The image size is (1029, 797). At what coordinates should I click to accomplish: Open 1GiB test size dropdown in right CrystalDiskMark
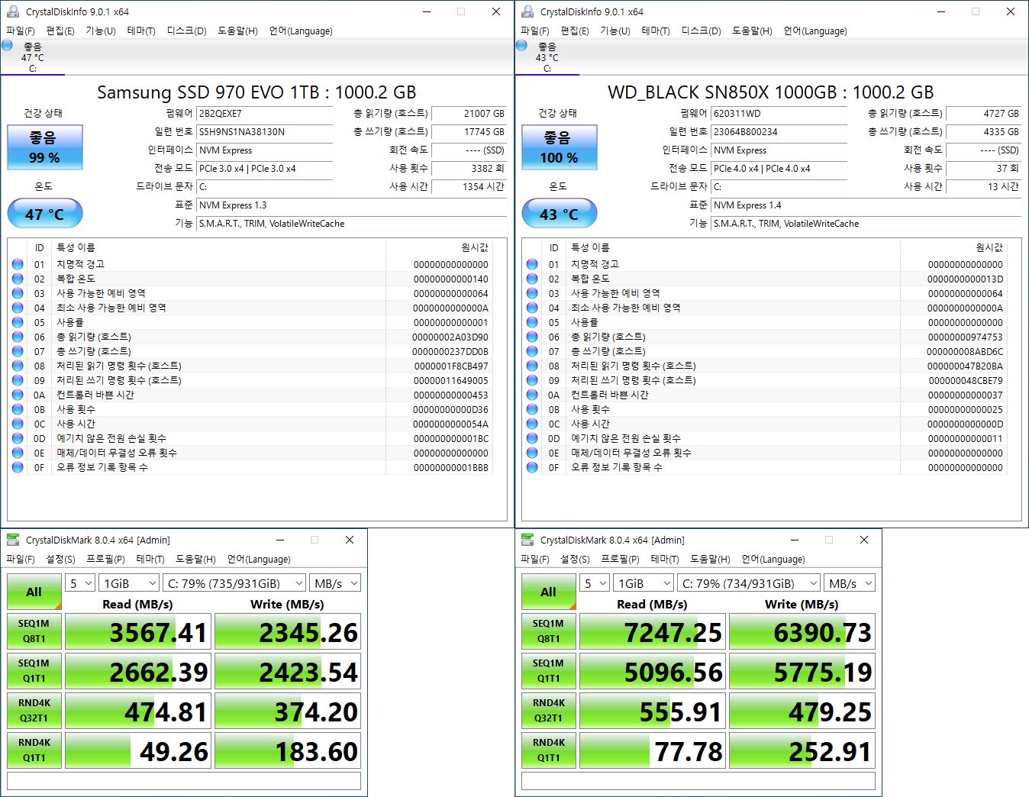click(644, 583)
